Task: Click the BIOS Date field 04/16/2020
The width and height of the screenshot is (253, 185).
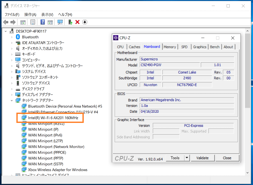Action: click(x=187, y=111)
